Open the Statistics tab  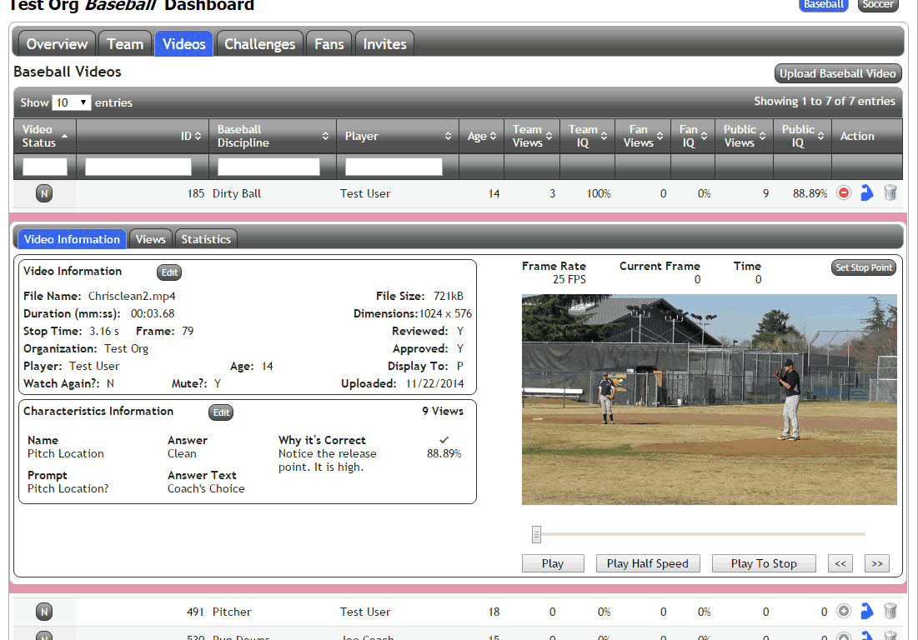pyautogui.click(x=206, y=239)
